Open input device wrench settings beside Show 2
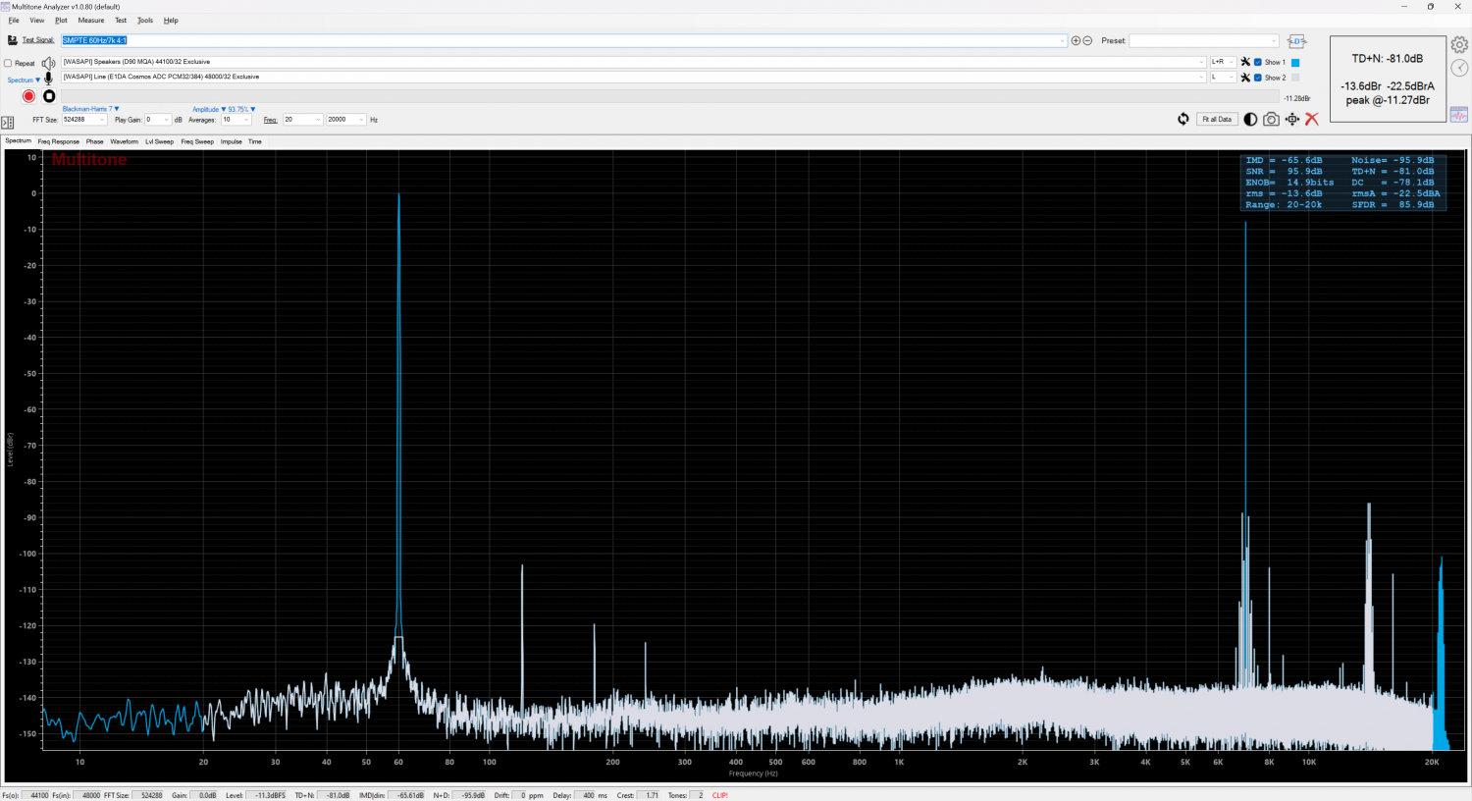 1245,78
